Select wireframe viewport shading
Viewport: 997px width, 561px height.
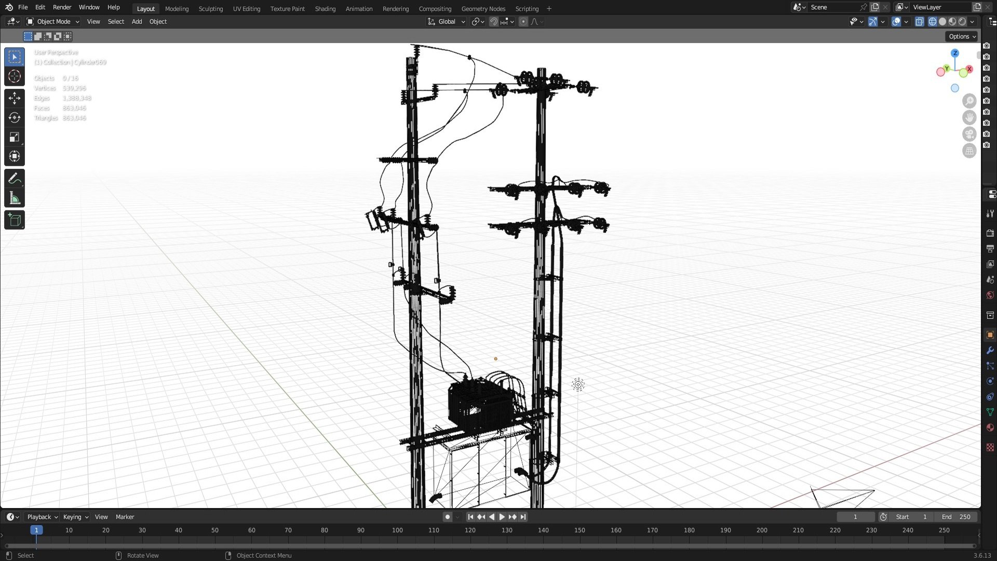[933, 22]
